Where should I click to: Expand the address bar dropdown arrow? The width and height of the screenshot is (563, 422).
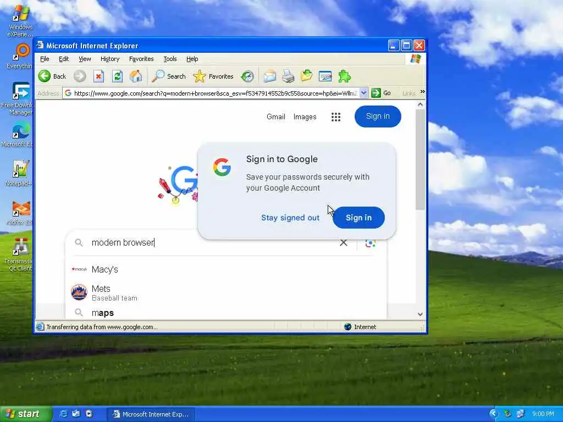pyautogui.click(x=364, y=93)
